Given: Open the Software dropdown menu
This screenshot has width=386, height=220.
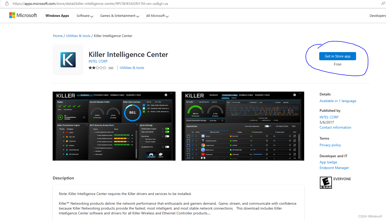Looking at the screenshot, I should [x=85, y=16].
